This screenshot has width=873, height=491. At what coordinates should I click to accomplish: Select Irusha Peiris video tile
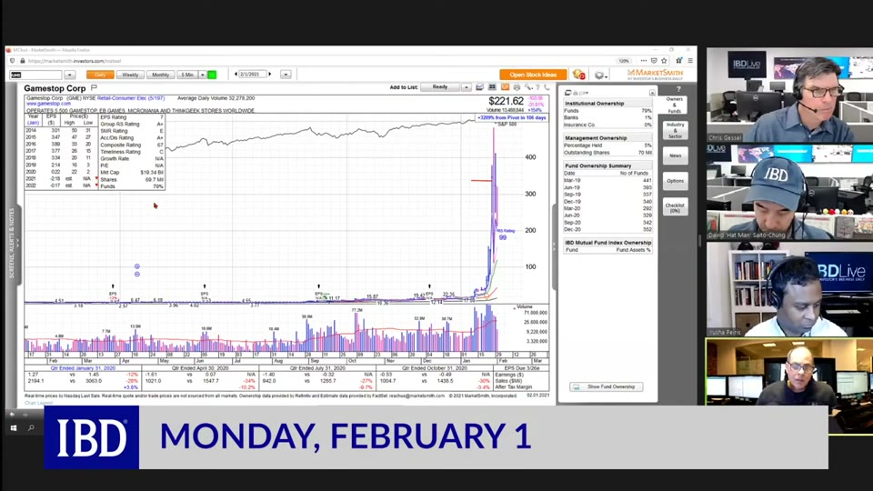(789, 289)
